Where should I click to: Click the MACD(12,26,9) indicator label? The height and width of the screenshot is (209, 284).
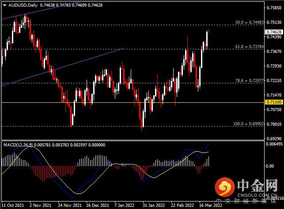click(18, 145)
